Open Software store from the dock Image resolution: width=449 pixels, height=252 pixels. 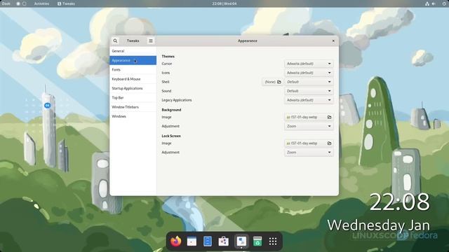224,241
